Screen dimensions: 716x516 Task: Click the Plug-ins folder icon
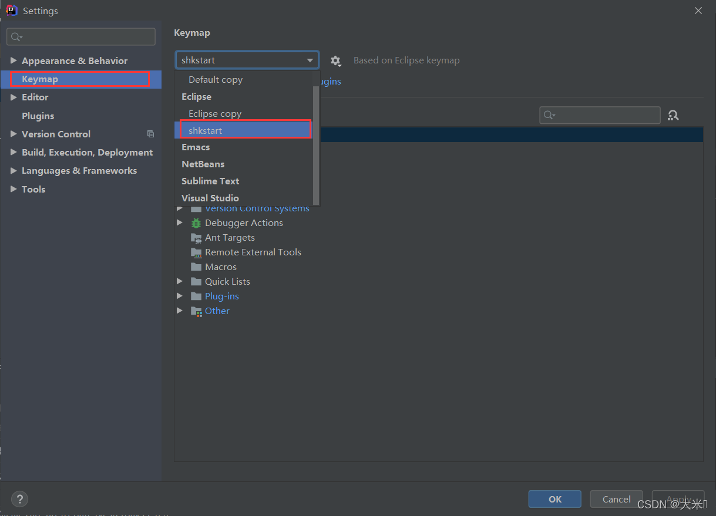pyautogui.click(x=196, y=296)
